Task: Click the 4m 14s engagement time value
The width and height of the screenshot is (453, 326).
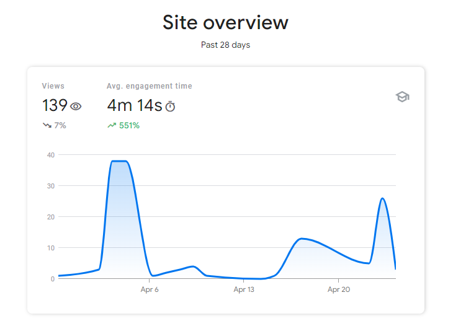Action: point(134,106)
